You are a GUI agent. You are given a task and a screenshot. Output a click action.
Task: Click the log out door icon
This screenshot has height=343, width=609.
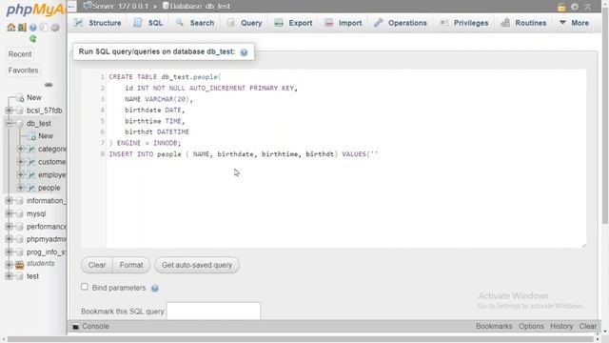point(22,28)
